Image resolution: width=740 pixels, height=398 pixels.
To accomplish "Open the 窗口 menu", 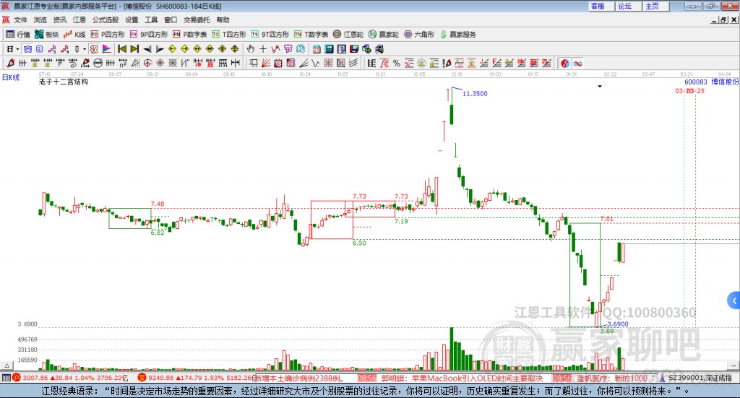I will (x=171, y=20).
